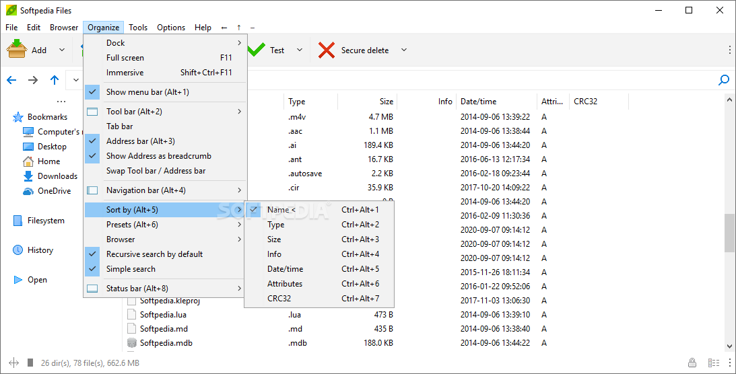Open address bar history dropdown
The width and height of the screenshot is (736, 374).
point(76,80)
